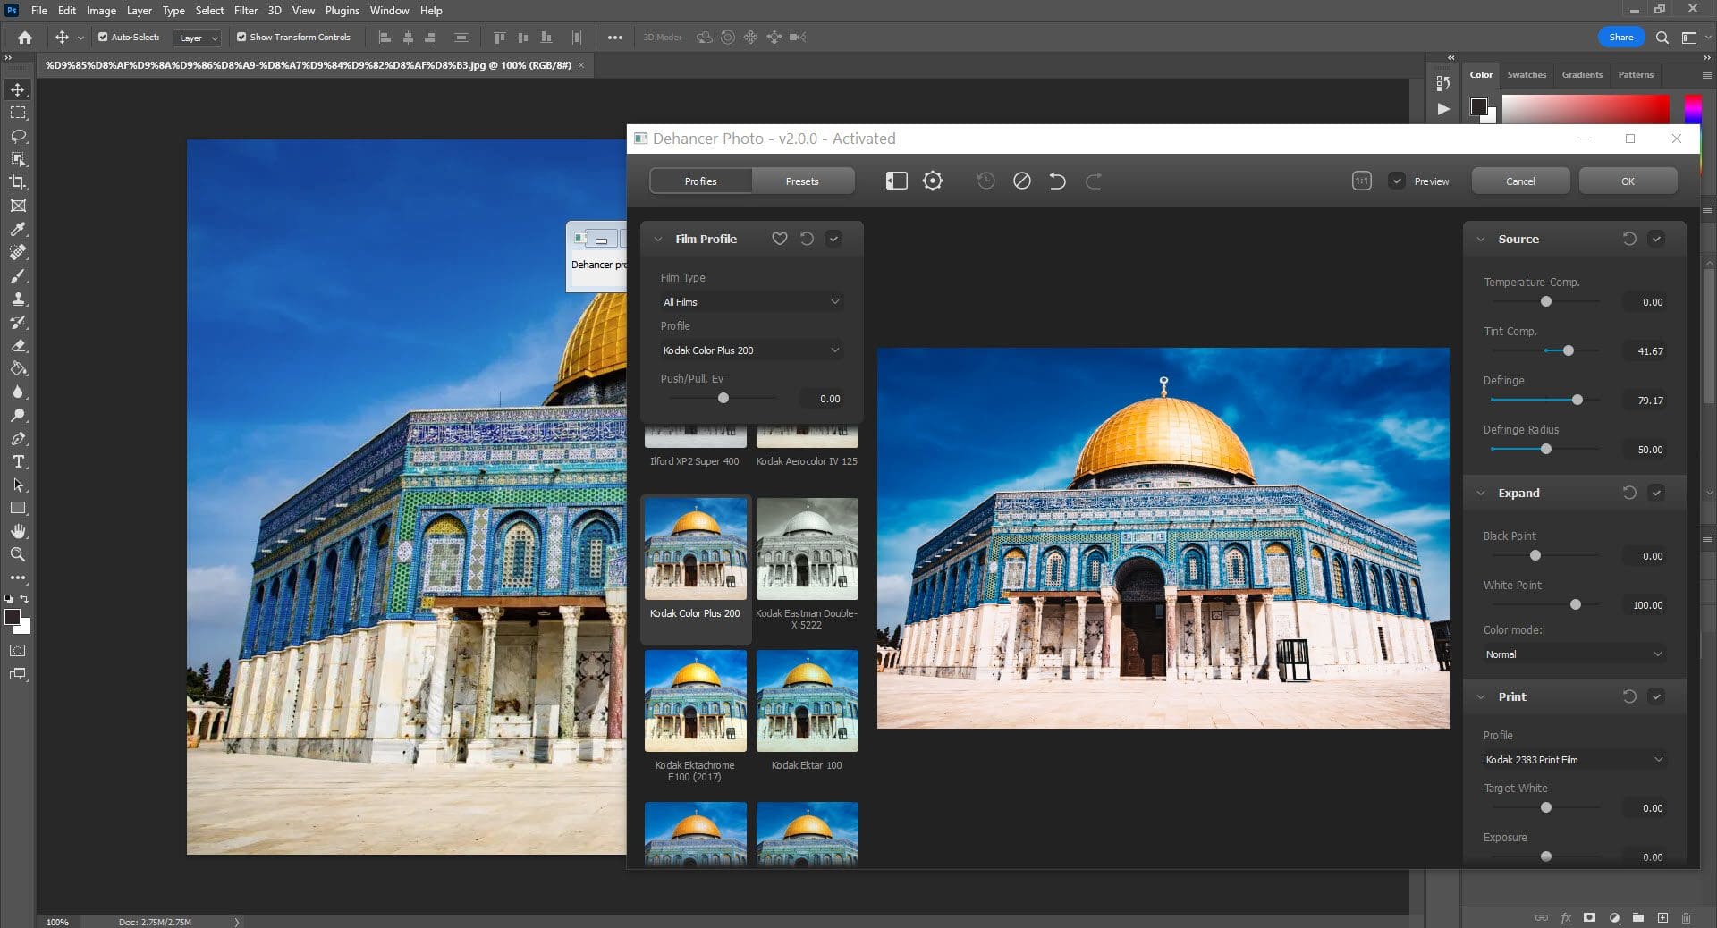Click Dehancer redo arrow icon

pos(1093,181)
